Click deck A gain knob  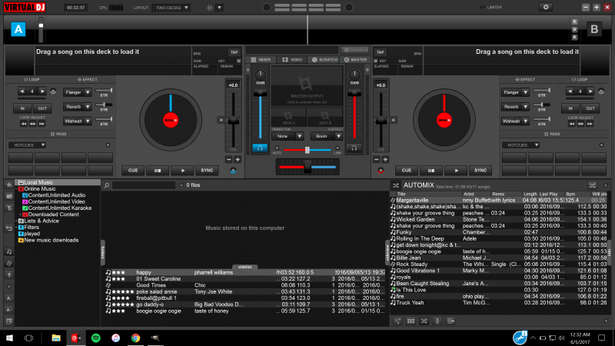click(260, 75)
